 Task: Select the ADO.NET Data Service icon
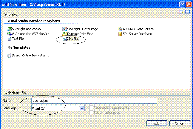120,29
